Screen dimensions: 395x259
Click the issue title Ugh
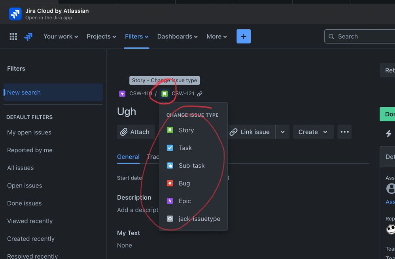click(x=127, y=112)
